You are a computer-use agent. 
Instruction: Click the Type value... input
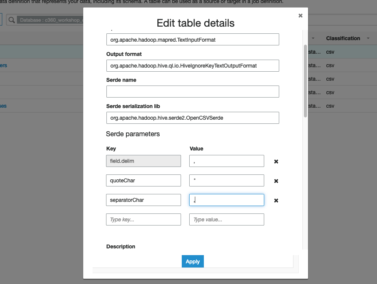(x=227, y=219)
